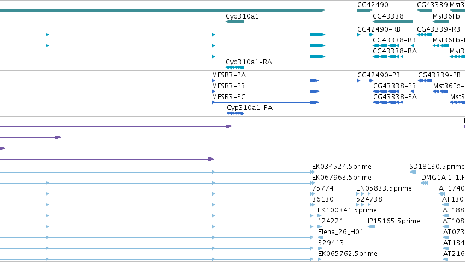Open EST label Elena_26_H01
The width and height of the screenshot is (465, 262).
tap(341, 232)
